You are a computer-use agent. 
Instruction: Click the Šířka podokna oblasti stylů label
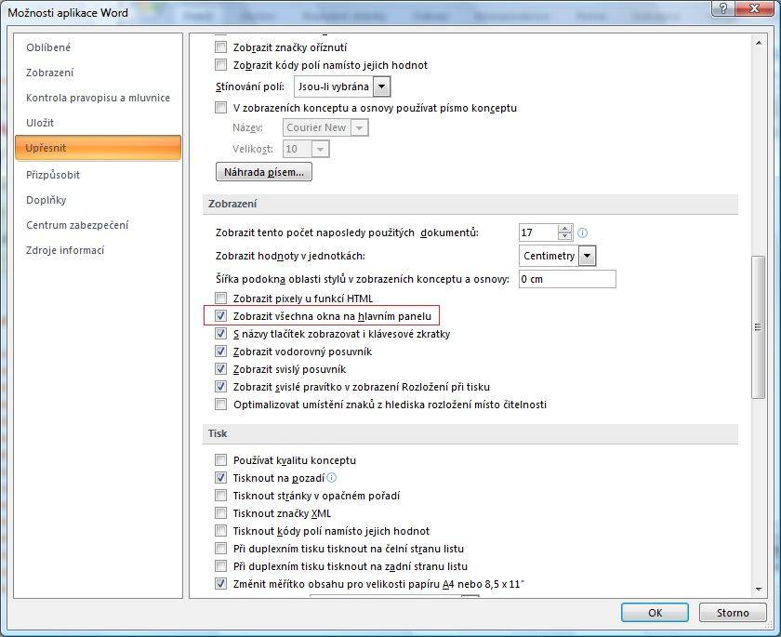click(x=363, y=279)
